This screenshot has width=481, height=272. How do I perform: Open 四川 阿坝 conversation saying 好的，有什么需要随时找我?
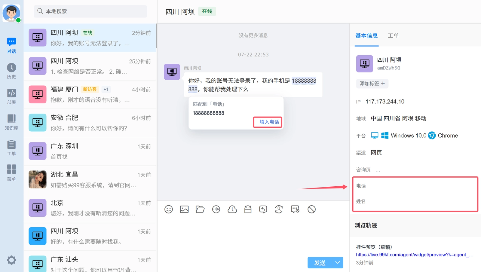[90, 237]
